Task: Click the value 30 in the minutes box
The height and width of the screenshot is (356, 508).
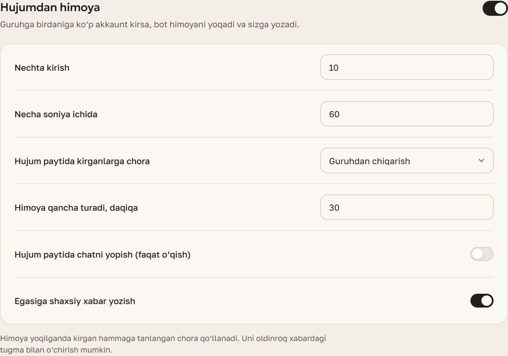Action: [x=334, y=208]
